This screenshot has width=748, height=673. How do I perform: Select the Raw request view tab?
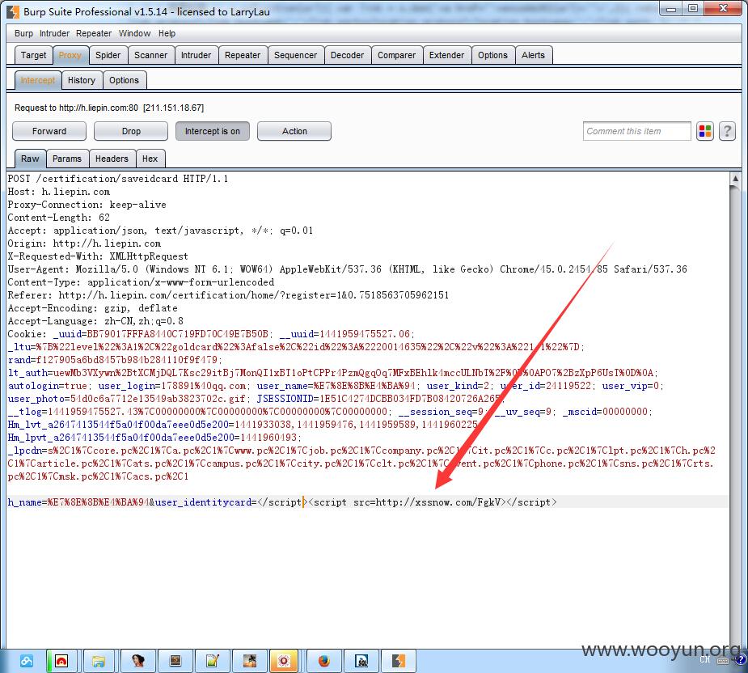coord(30,159)
